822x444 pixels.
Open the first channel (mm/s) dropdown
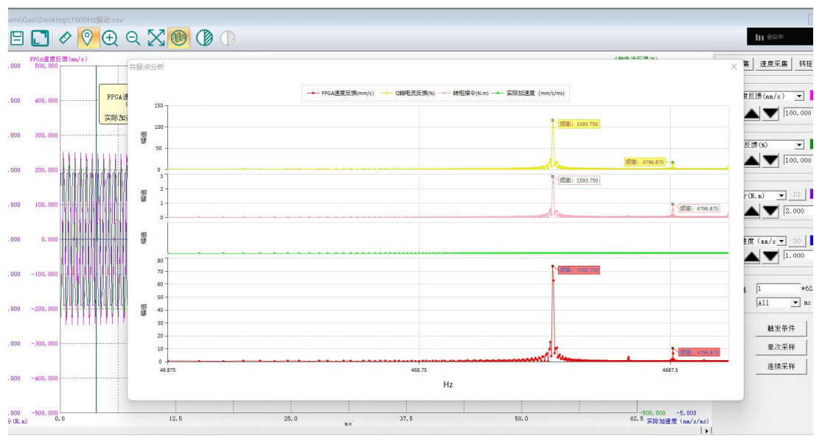pyautogui.click(x=798, y=96)
